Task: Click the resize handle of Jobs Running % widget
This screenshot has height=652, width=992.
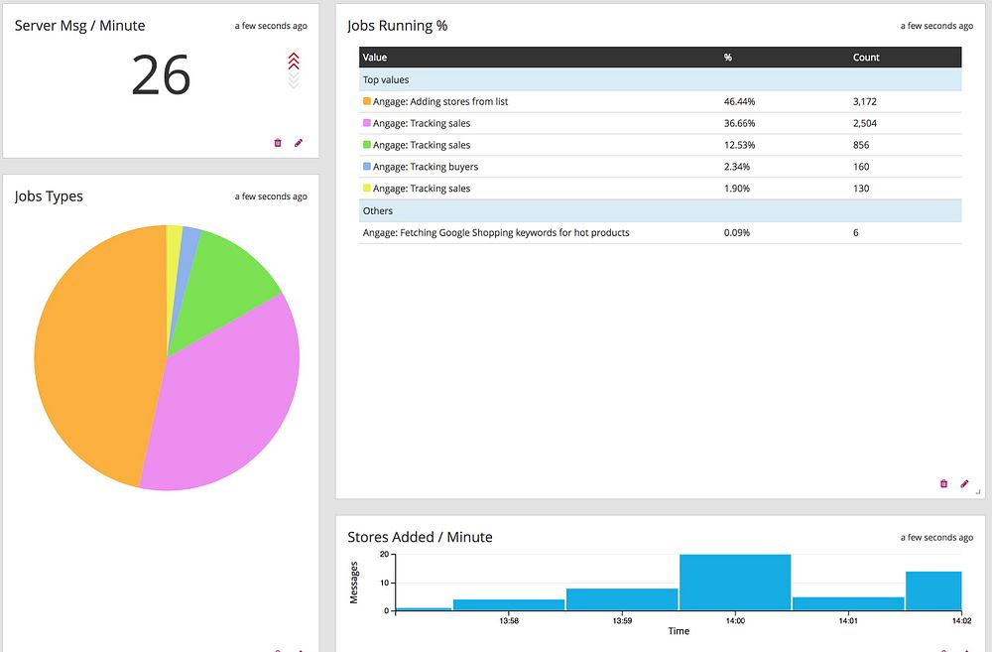Action: pos(978,491)
